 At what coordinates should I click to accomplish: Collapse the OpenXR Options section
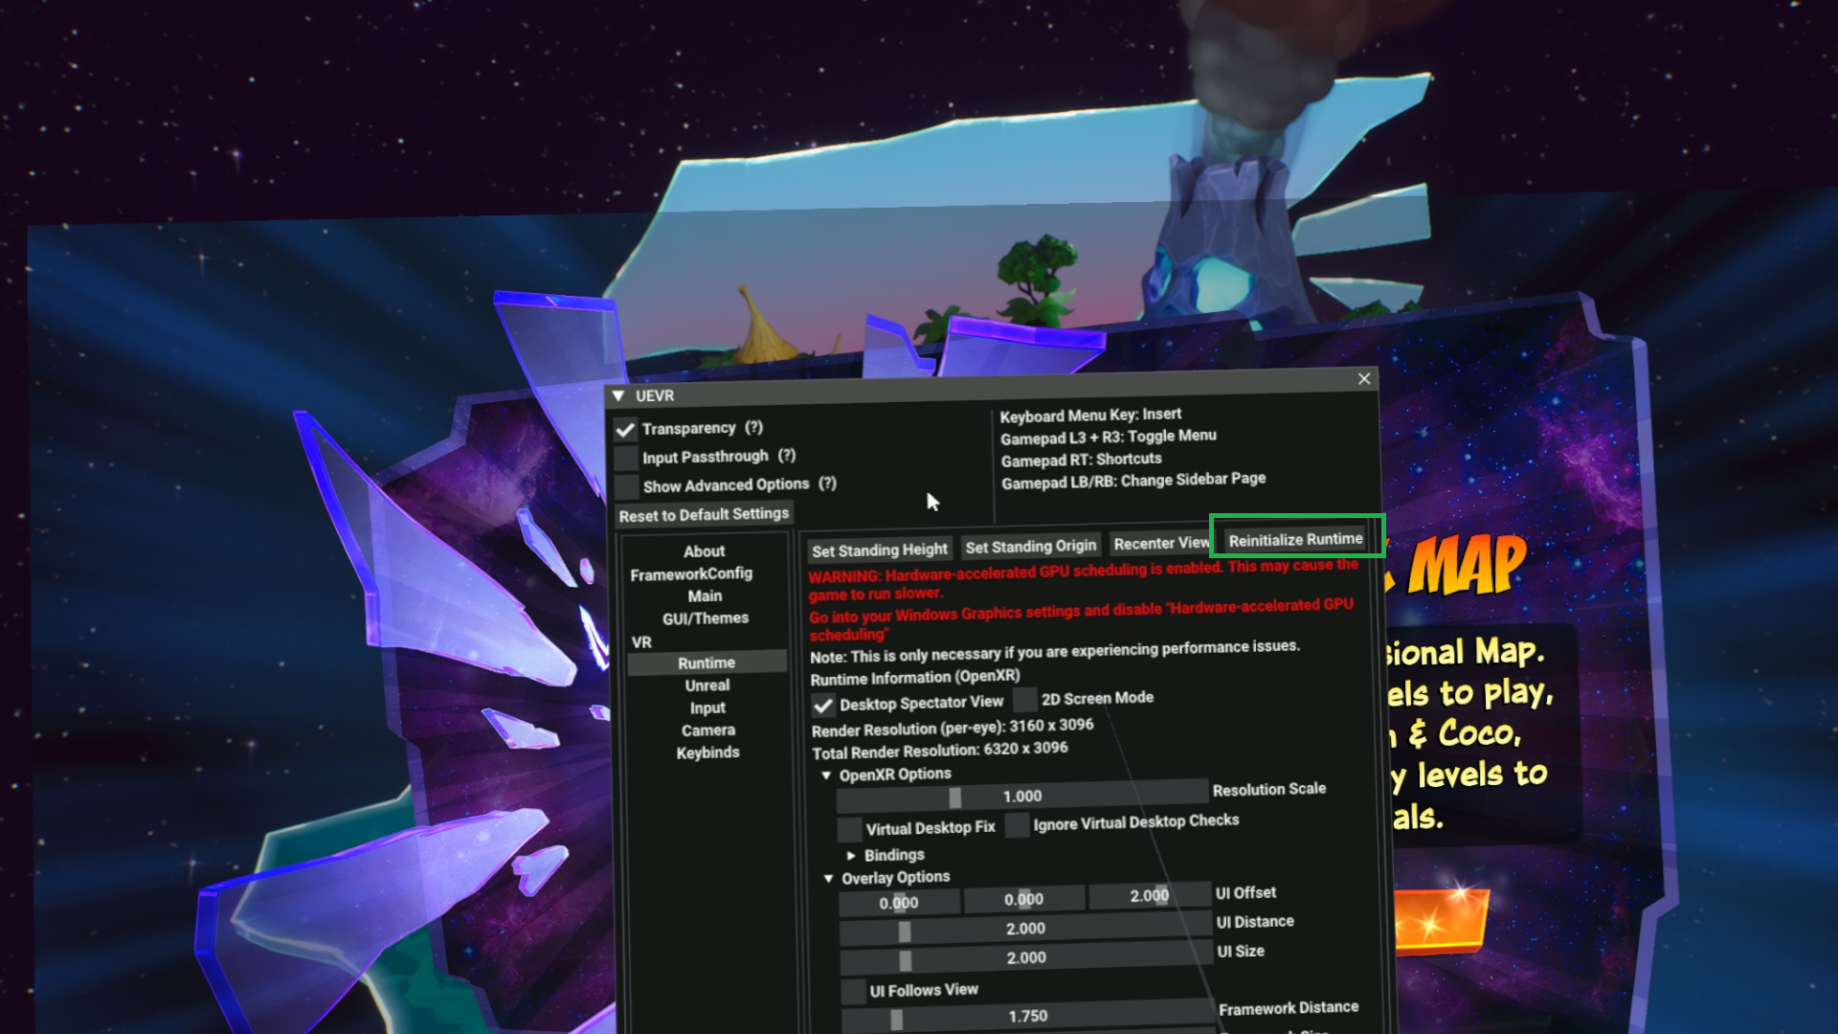826,775
